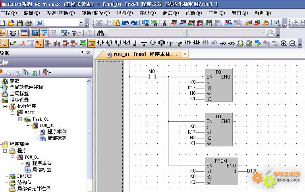The height and width of the screenshot is (192, 305).
Task: Collapse the 执行程序 tree node
Action: tap(5, 106)
